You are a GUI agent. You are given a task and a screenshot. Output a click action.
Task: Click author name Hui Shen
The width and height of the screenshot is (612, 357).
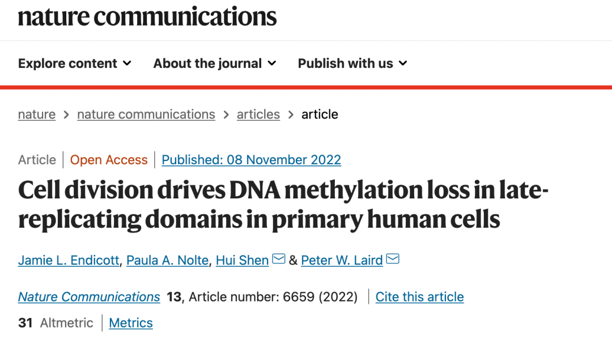242,260
